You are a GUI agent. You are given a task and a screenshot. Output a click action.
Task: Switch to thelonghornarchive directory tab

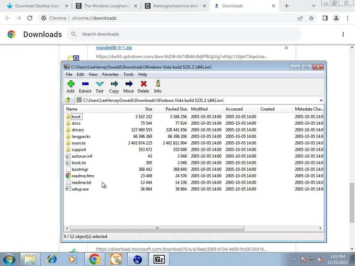pyautogui.click(x=175, y=6)
